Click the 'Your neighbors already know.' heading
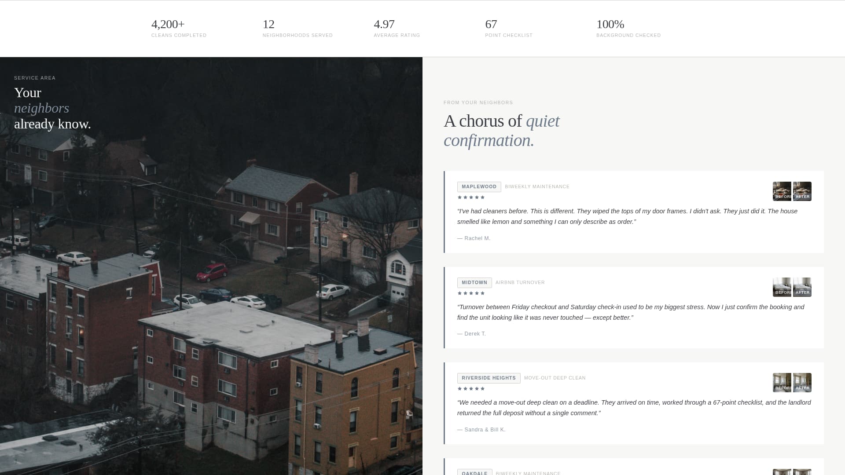Image resolution: width=845 pixels, height=475 pixels. pyautogui.click(x=52, y=108)
